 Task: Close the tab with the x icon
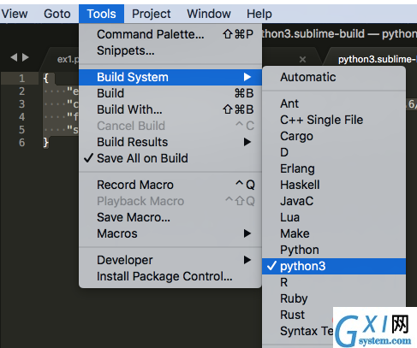[302, 59]
